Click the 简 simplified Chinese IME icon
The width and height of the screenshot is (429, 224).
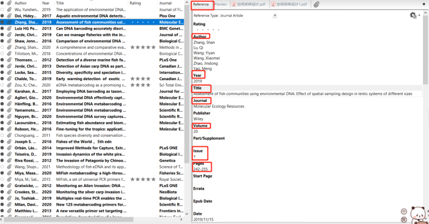404,219
